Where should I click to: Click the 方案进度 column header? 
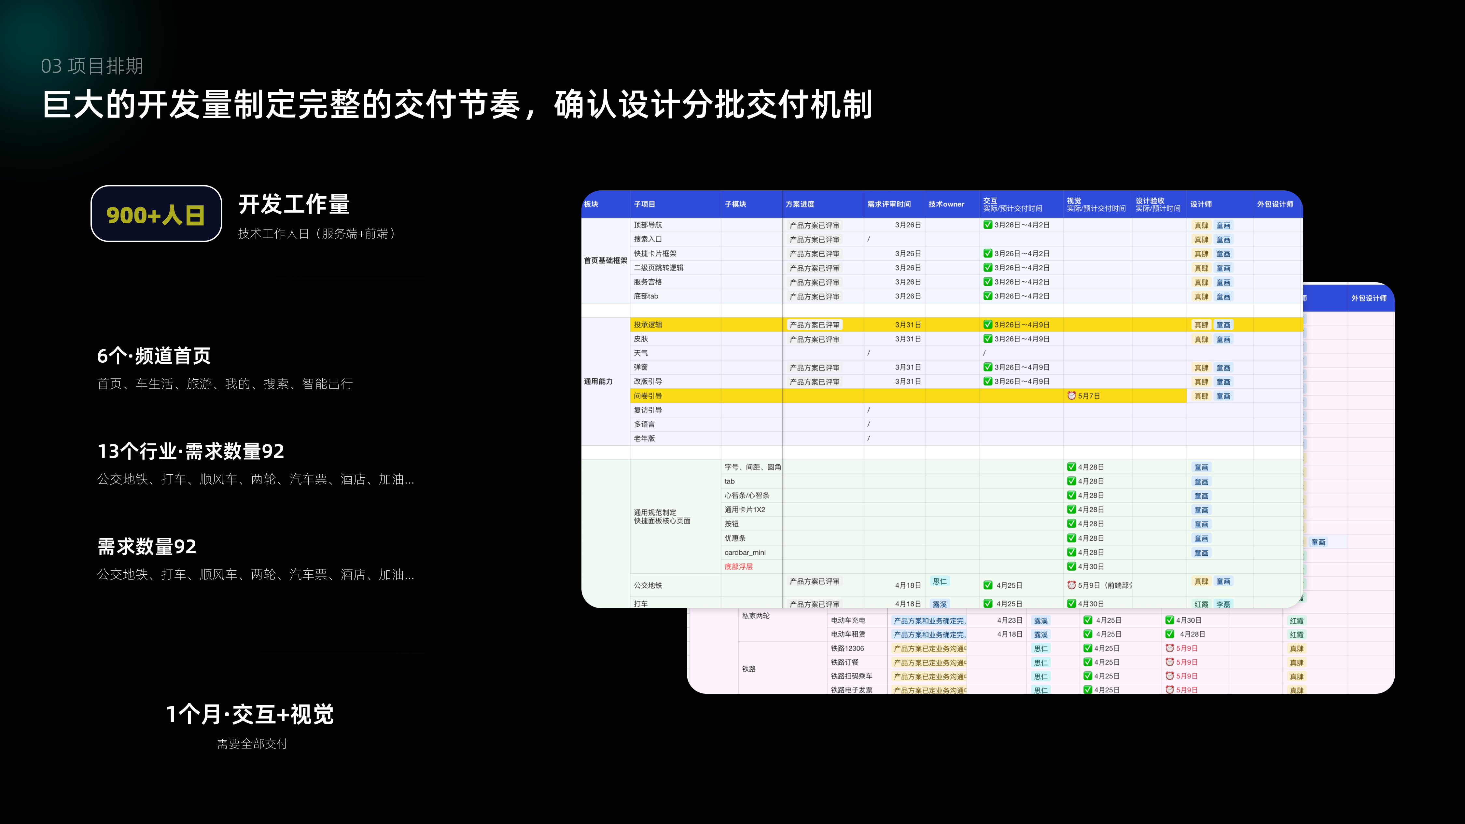click(x=800, y=204)
